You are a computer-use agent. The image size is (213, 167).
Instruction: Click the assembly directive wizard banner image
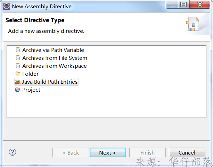[192, 24]
